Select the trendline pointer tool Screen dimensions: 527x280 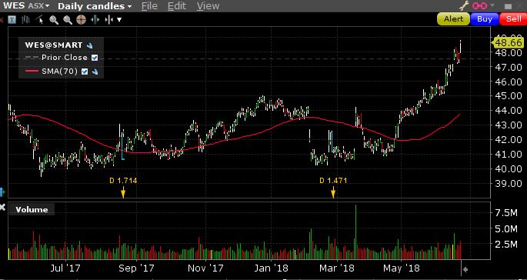[x=40, y=20]
